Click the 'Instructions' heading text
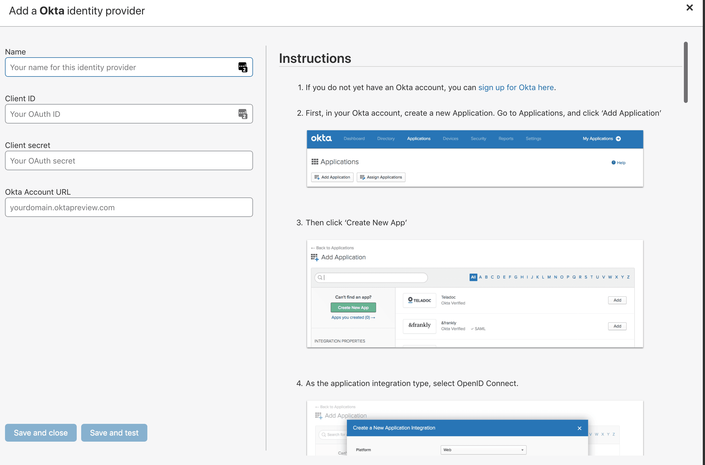The height and width of the screenshot is (465, 705). pyautogui.click(x=315, y=58)
